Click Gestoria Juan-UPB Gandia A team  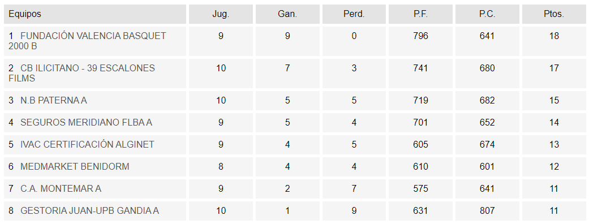89,211
